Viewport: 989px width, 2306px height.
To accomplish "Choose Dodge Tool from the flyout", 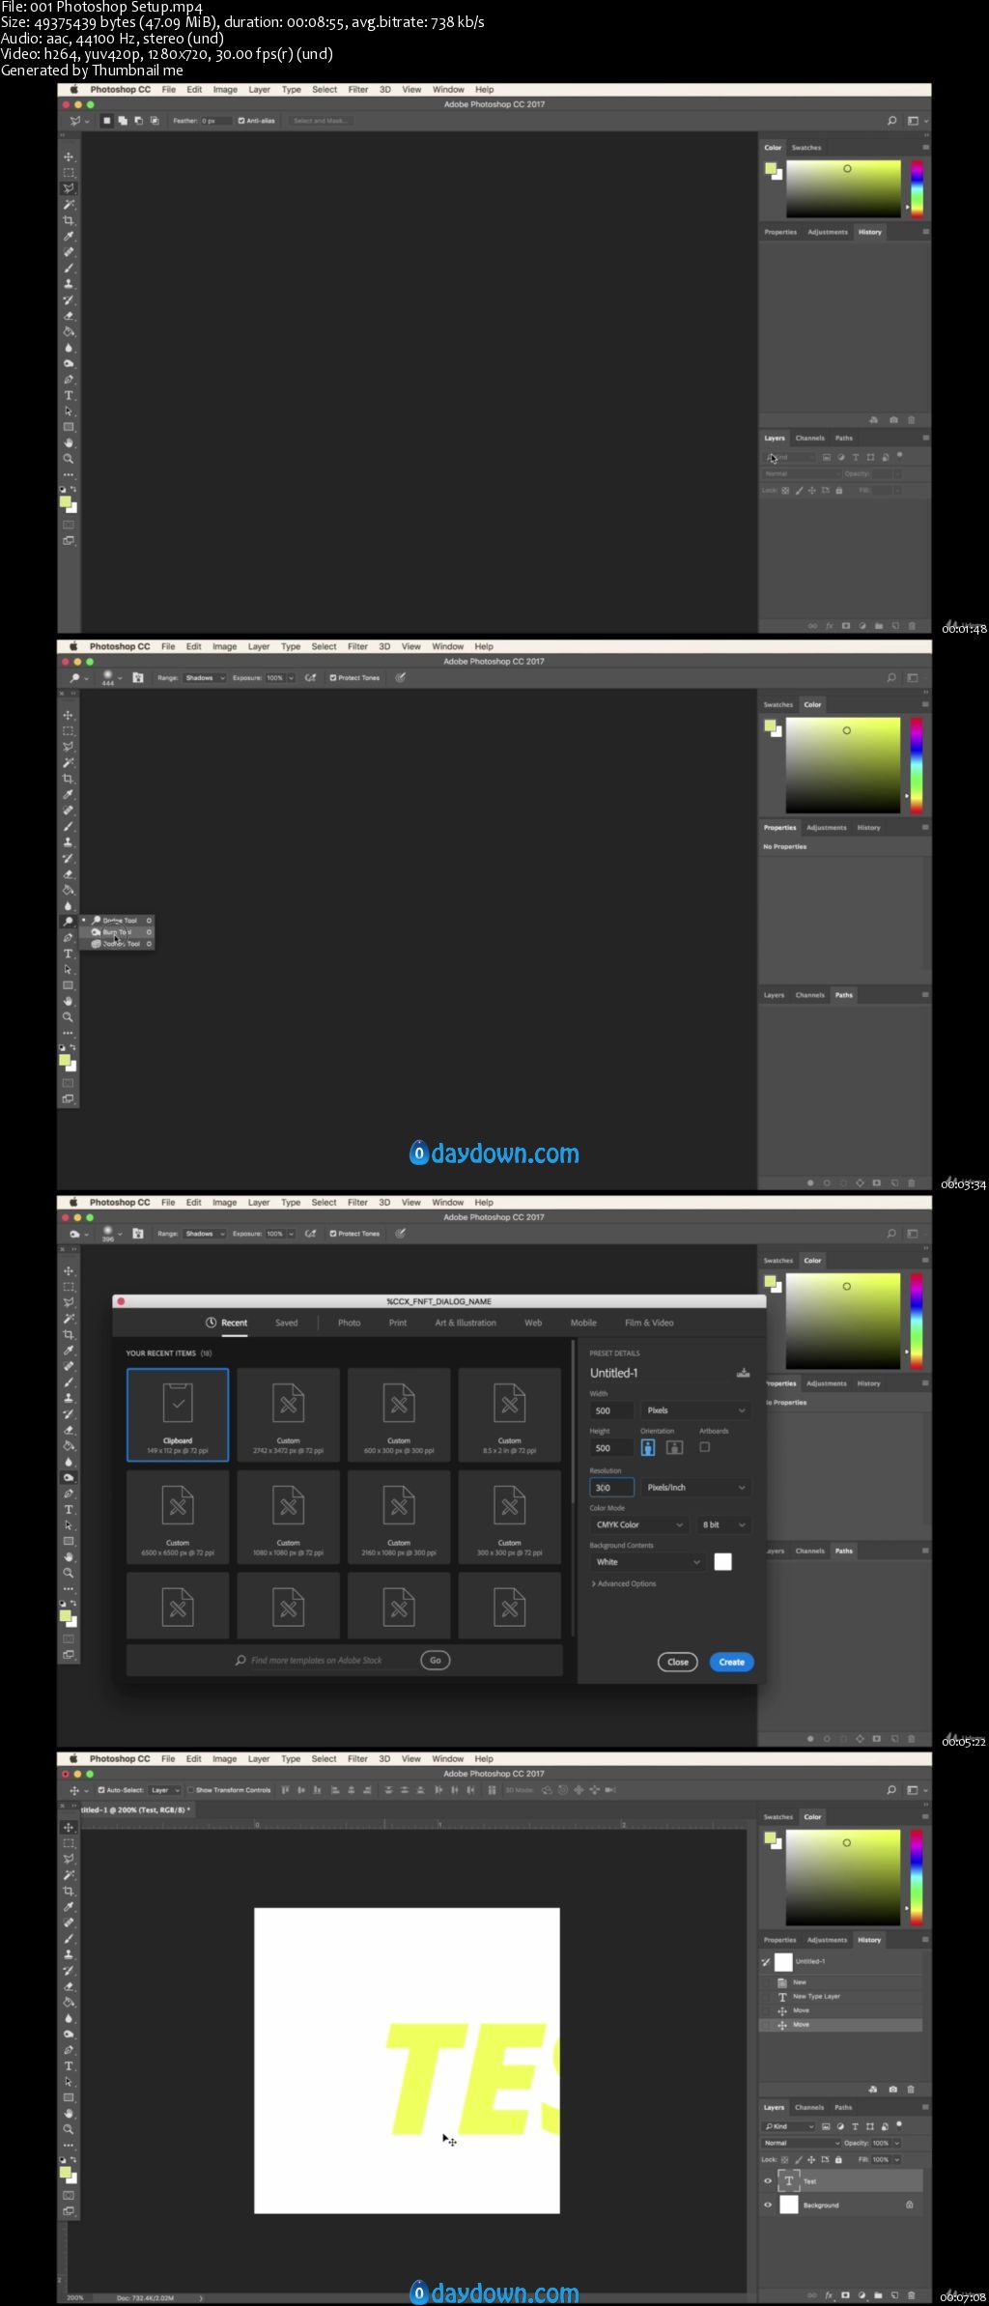I will tap(118, 921).
